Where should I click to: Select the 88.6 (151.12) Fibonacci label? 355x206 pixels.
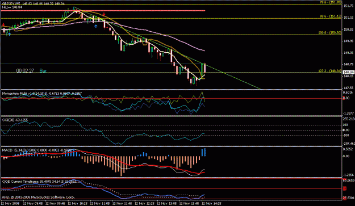click(331, 16)
